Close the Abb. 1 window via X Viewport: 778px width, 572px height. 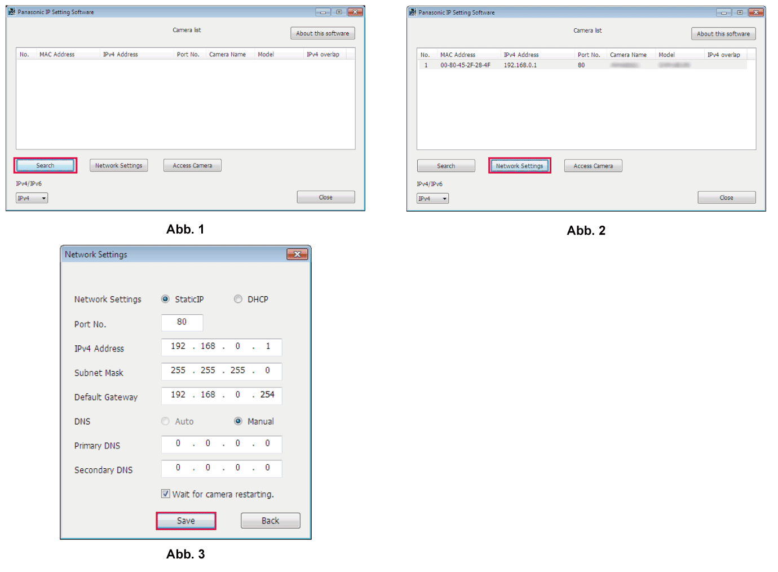[355, 12]
